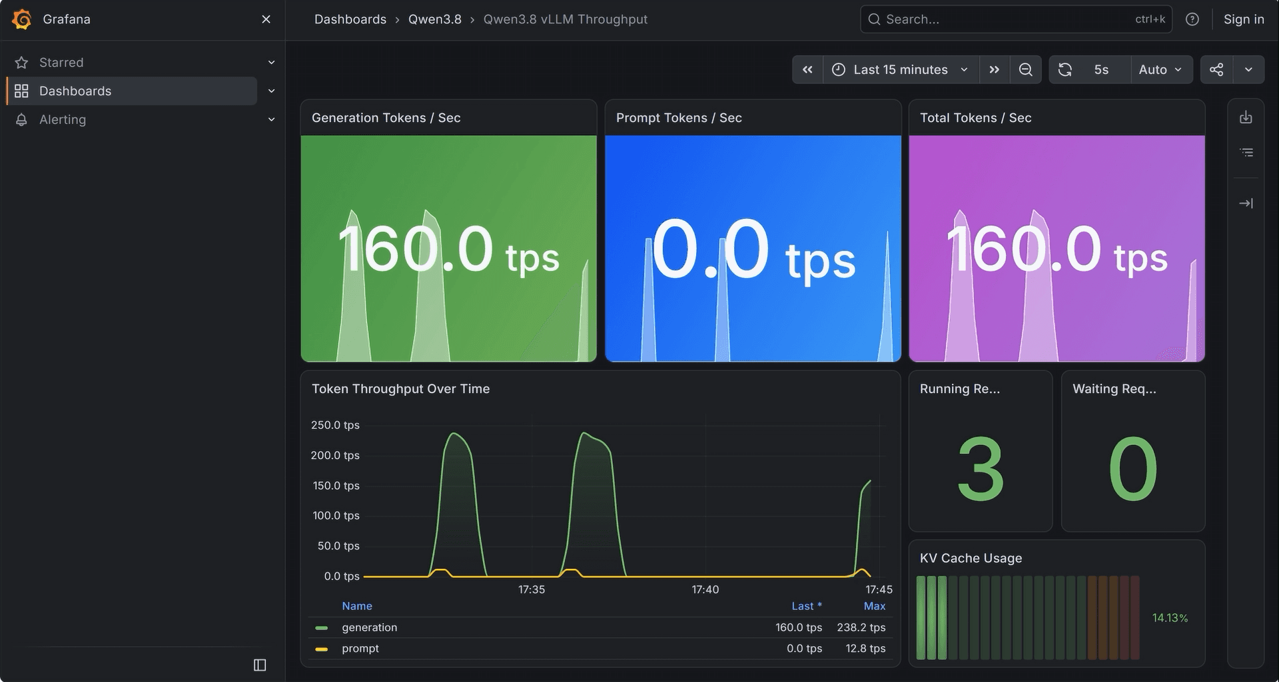
Task: Click the export download icon in right rail
Action: coord(1246,118)
